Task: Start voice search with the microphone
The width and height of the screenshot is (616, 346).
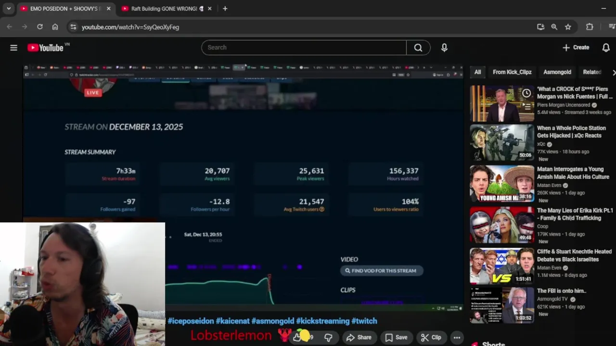Action: [444, 48]
